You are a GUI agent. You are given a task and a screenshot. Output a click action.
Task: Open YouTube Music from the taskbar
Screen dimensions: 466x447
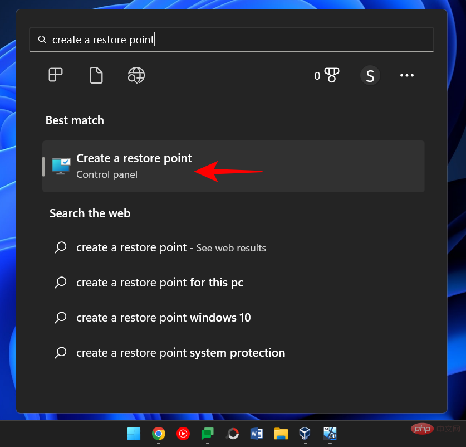pyautogui.click(x=183, y=434)
